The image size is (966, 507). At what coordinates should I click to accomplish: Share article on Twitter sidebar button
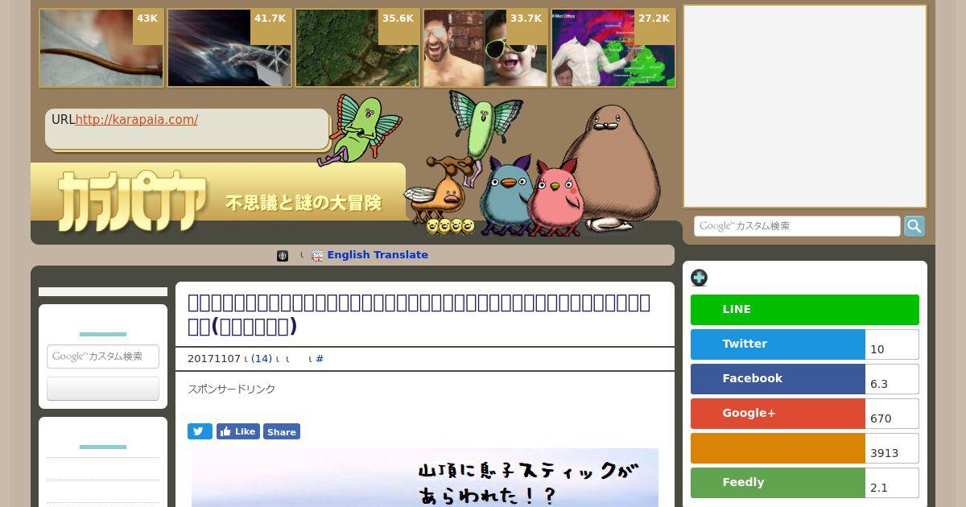coord(778,344)
